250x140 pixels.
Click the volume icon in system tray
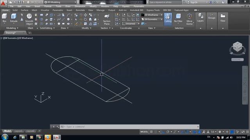pyautogui.click(x=232, y=137)
